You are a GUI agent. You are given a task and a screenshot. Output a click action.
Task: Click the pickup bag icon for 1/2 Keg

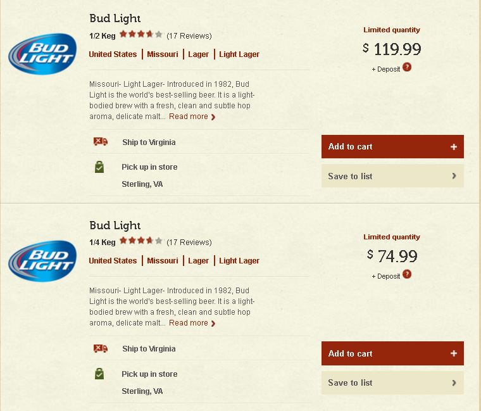[x=99, y=167]
